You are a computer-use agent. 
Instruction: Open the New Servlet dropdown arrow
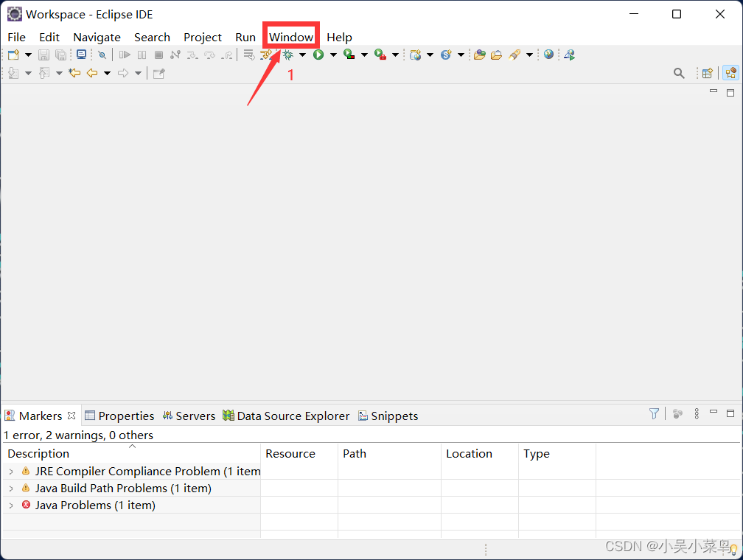click(x=461, y=55)
